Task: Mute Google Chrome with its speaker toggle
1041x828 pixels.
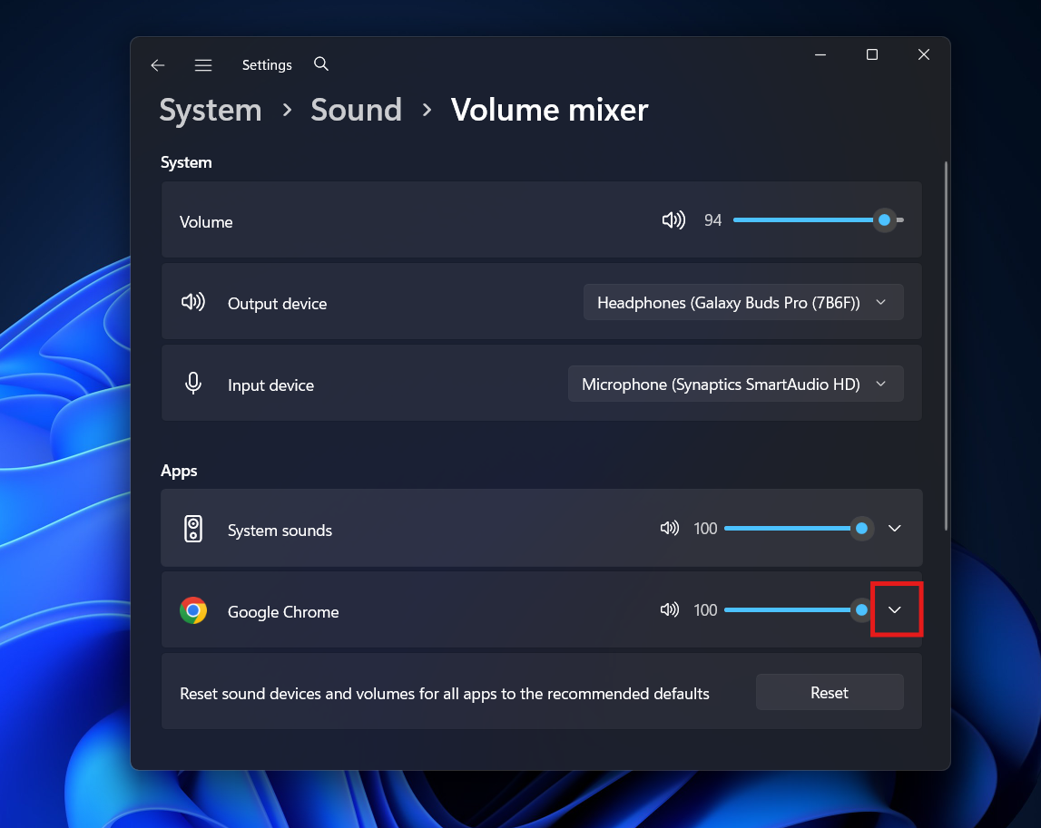Action: pyautogui.click(x=669, y=609)
